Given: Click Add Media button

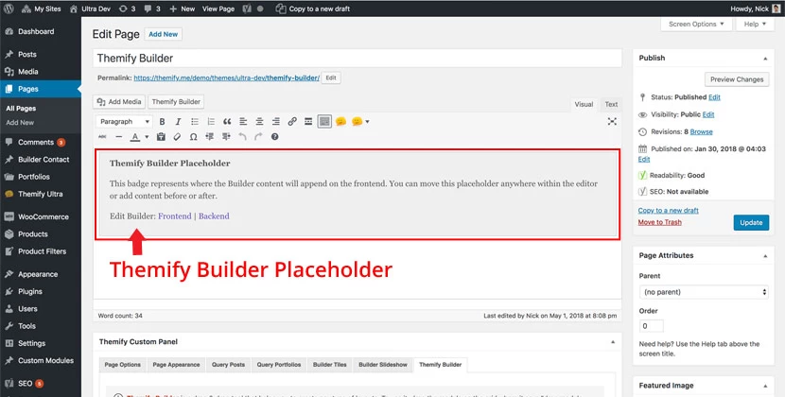Looking at the screenshot, I should tap(119, 102).
